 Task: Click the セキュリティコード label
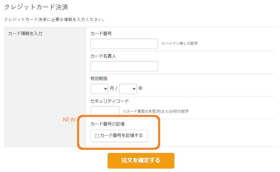coord(110,101)
